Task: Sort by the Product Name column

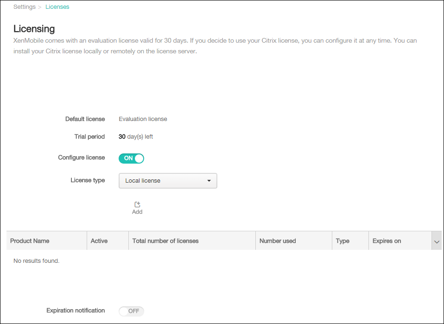Action: point(30,241)
